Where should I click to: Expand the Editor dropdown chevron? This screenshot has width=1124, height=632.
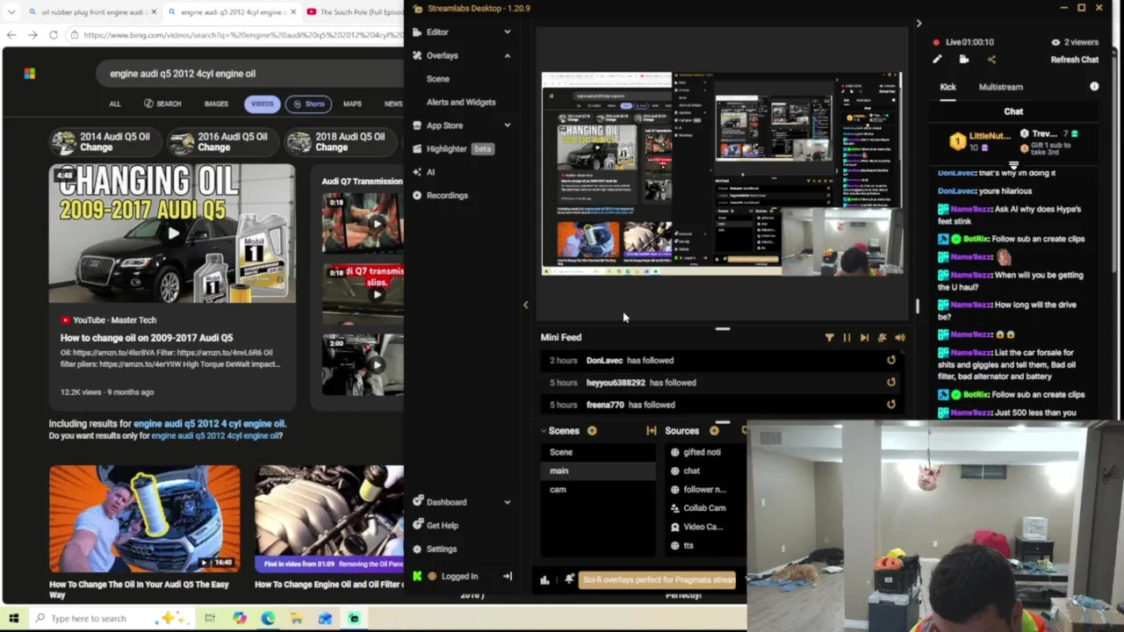pyautogui.click(x=507, y=32)
